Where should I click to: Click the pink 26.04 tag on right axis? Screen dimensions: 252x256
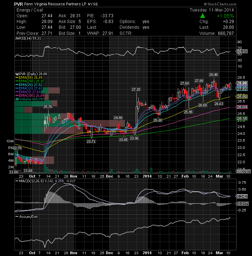(242, 107)
